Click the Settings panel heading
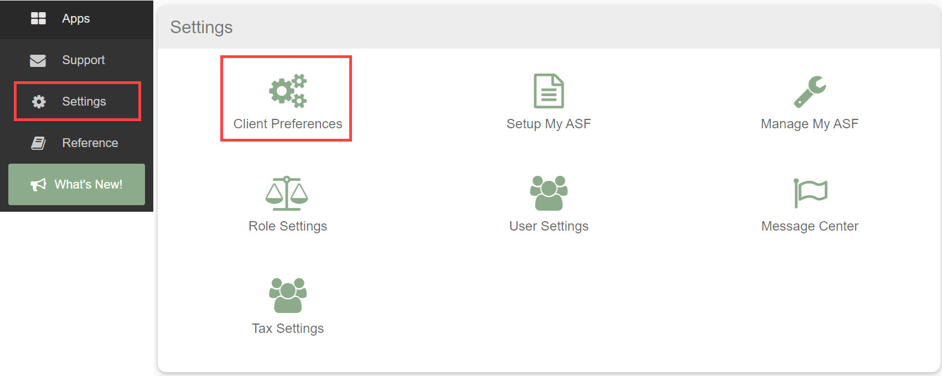Screen dimensions: 942x376 tap(201, 27)
